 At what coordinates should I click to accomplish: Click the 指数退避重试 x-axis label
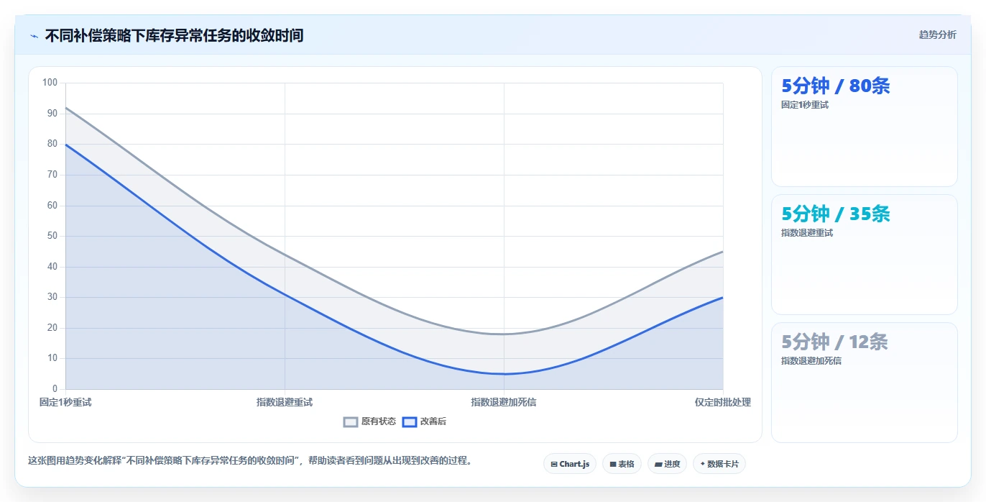point(285,402)
